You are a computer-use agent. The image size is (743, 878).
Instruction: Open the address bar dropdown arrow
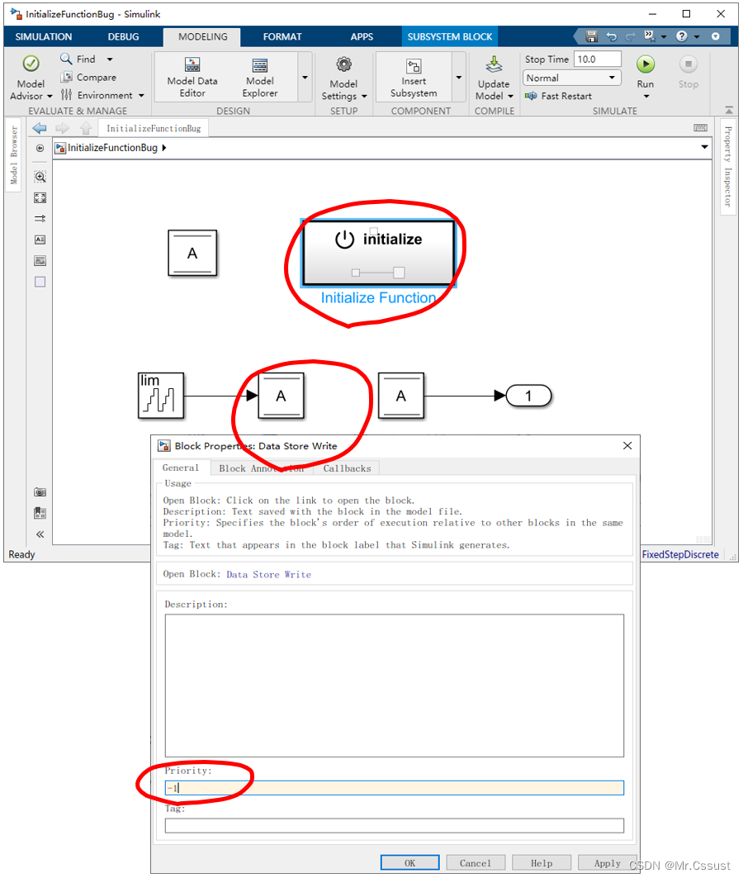[704, 147]
